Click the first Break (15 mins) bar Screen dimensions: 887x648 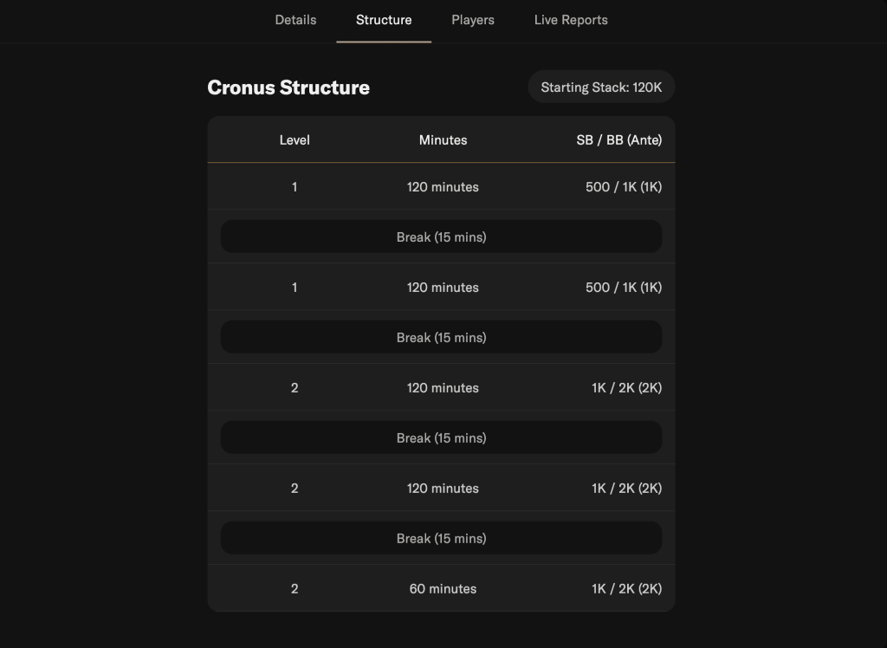point(441,237)
